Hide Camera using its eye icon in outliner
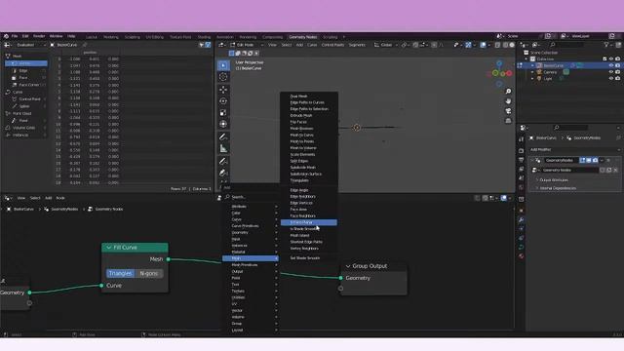 tap(611, 72)
